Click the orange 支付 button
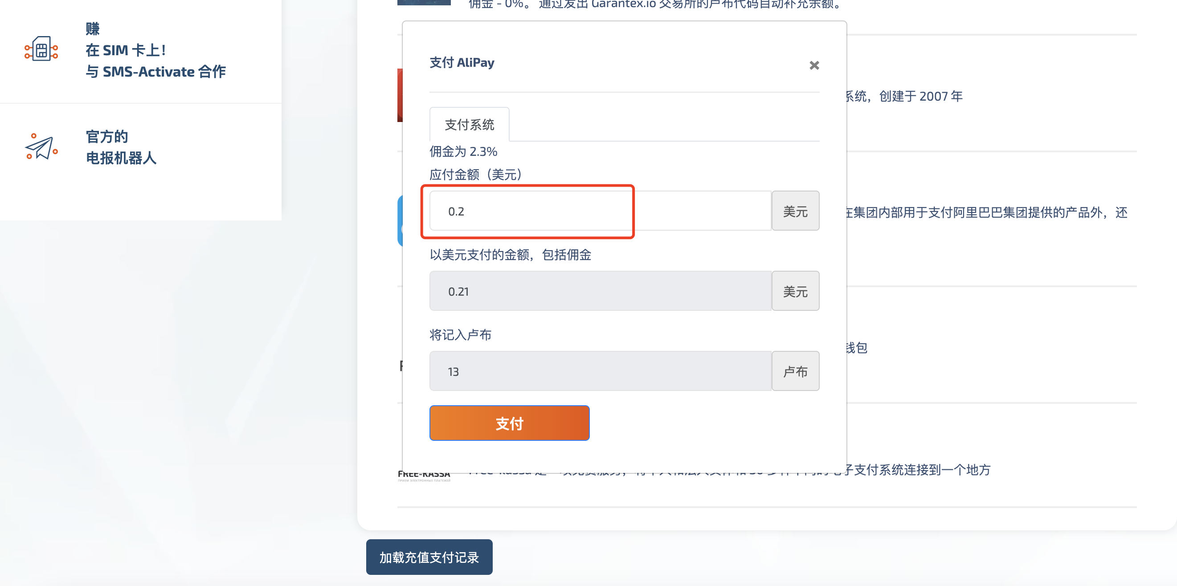 coord(510,423)
